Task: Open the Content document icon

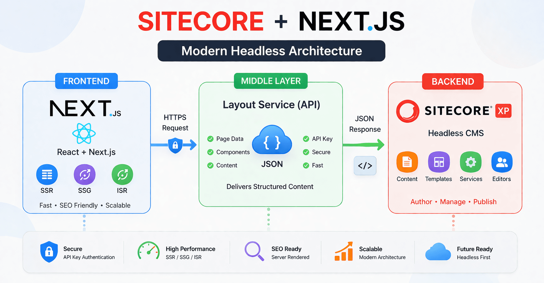Action: click(x=407, y=162)
